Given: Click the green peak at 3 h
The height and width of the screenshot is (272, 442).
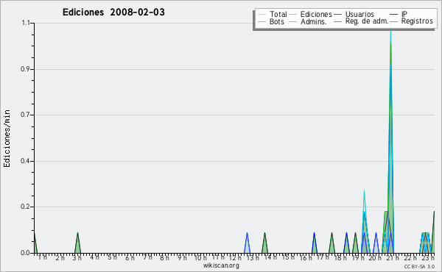Looking at the screenshot, I should [77, 243].
